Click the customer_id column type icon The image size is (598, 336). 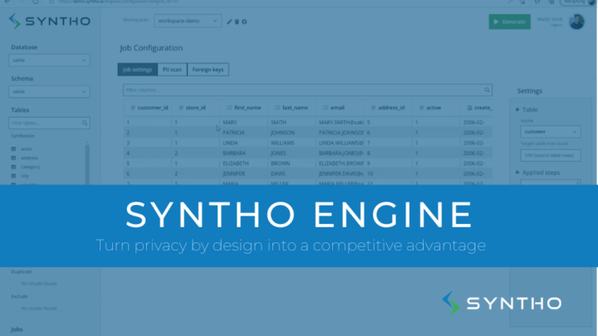tap(133, 108)
